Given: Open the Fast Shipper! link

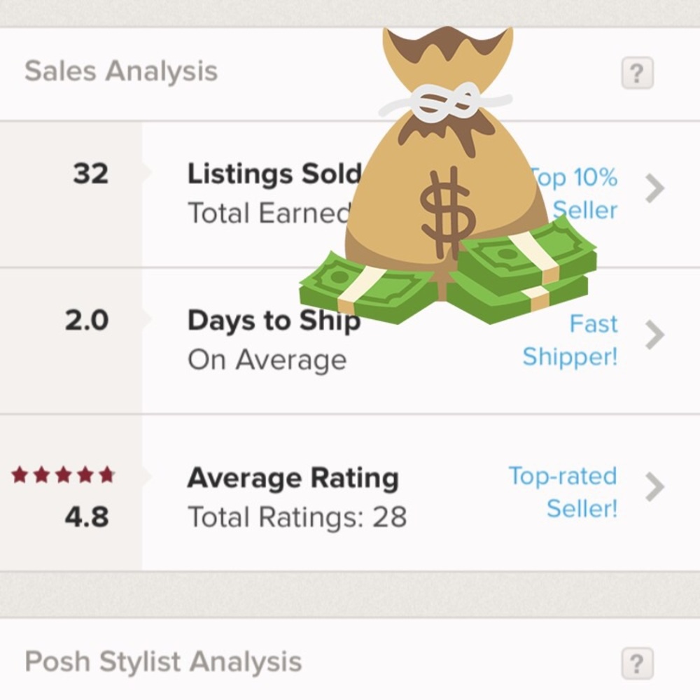Looking at the screenshot, I should (570, 340).
